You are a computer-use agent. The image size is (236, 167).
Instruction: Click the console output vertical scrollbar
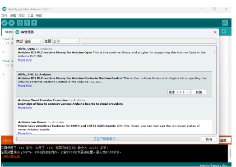pos(230,153)
